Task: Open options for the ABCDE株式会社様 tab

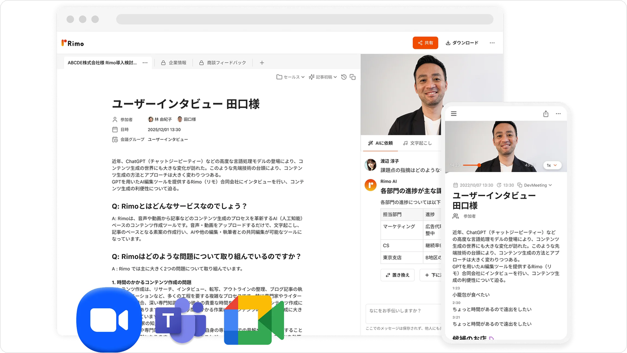Action: [x=145, y=63]
